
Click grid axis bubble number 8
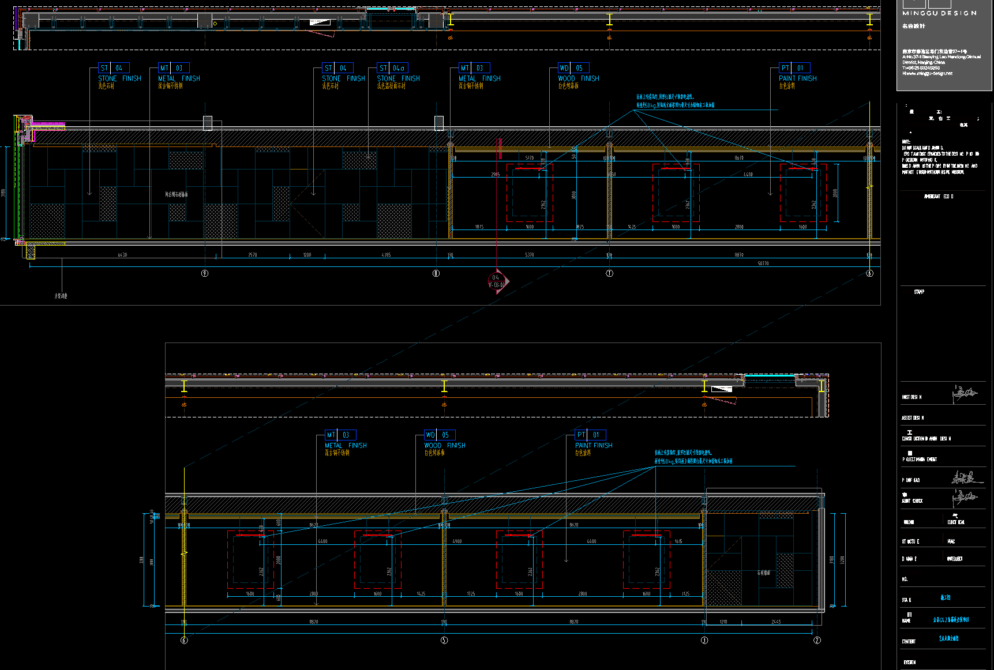coord(436,273)
